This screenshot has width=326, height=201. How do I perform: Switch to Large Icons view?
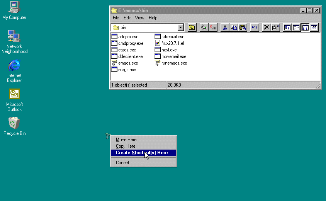[287, 27]
